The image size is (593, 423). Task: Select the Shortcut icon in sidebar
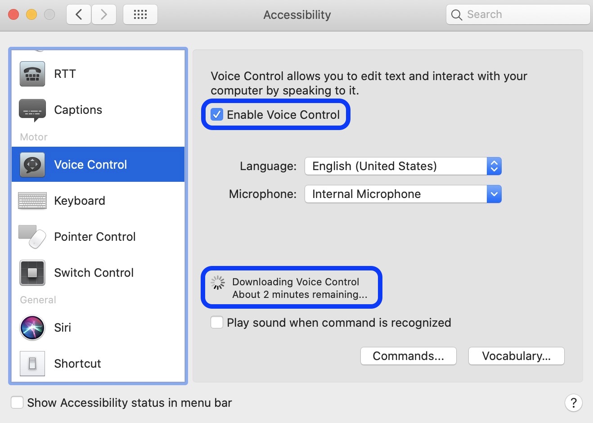[32, 364]
